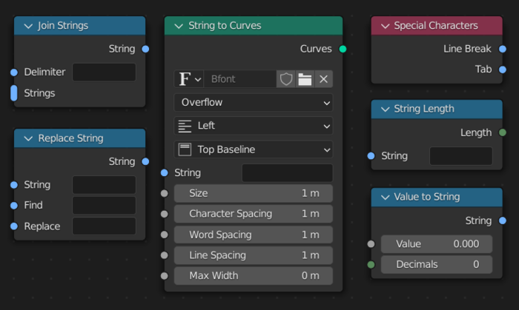519x310 pixels.
Task: Click the Strings multi-input socket
Action: point(14,93)
